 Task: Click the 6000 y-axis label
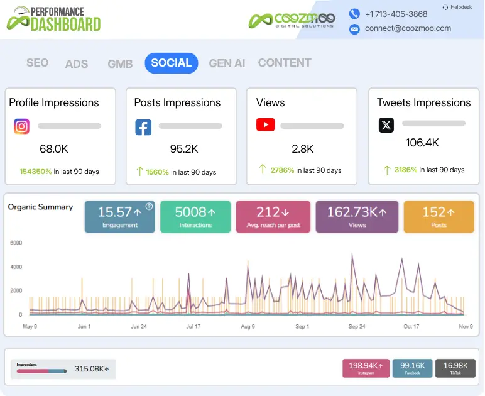click(16, 243)
